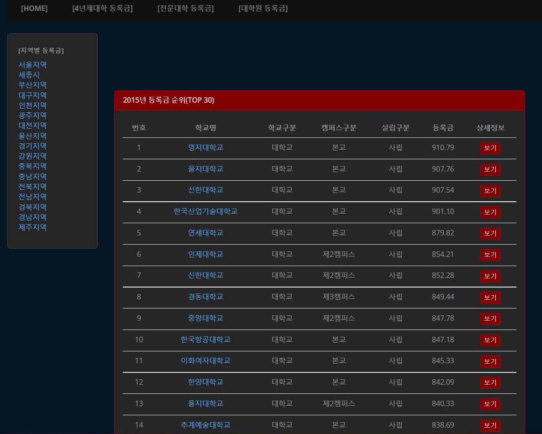Open 추계예술대학교 school link

point(205,425)
